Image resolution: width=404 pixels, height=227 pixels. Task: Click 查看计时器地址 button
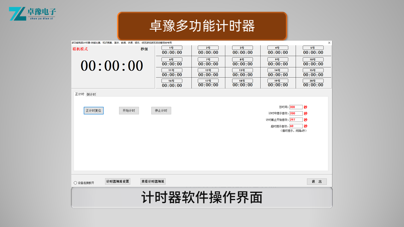pyautogui.click(x=153, y=182)
